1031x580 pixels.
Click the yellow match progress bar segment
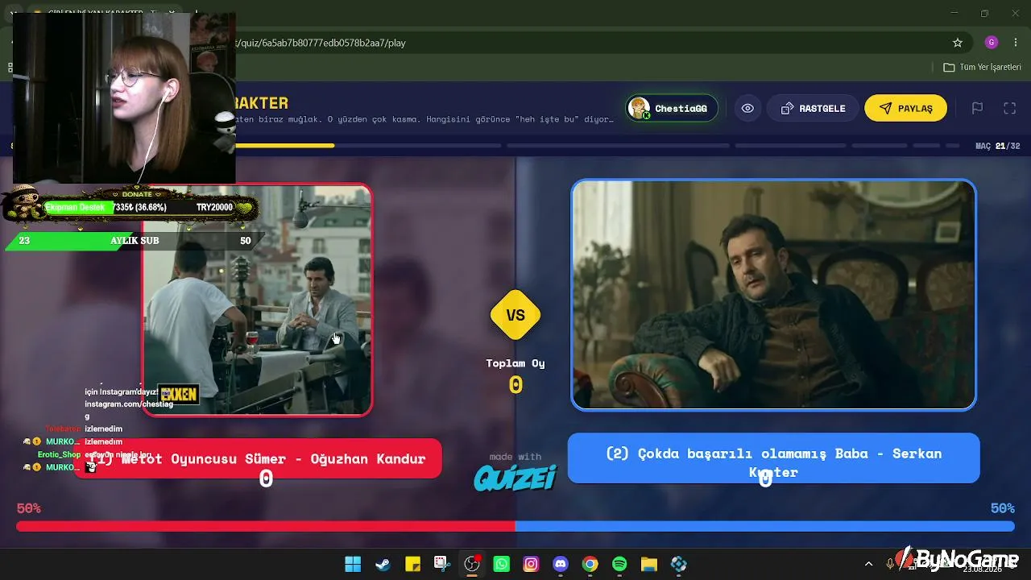(284, 146)
